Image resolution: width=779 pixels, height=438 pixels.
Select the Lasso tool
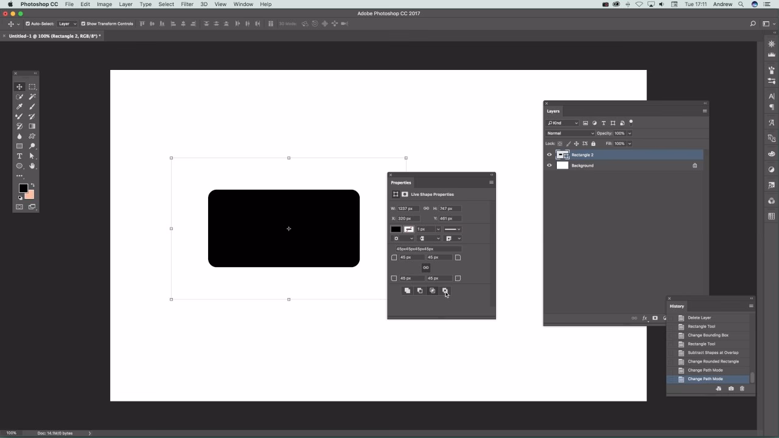pyautogui.click(x=19, y=97)
